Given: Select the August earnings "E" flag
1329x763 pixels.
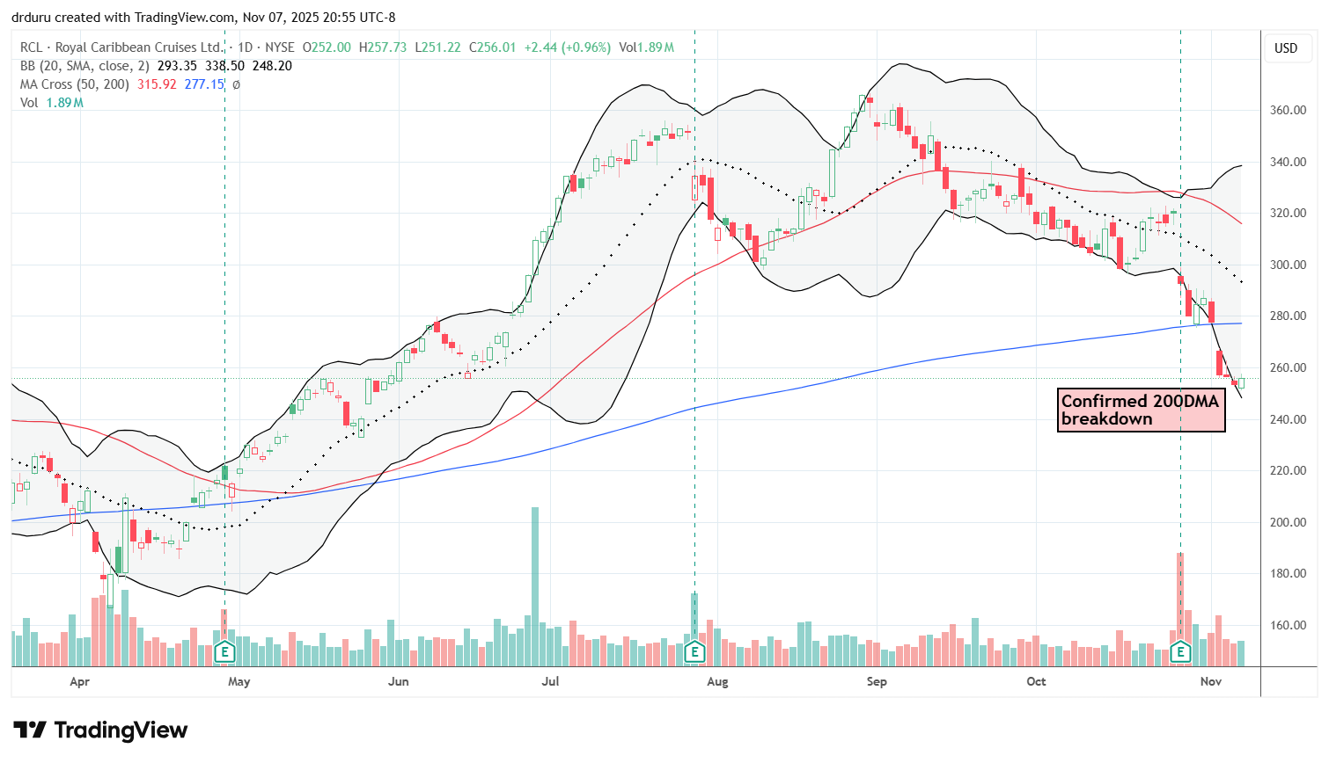Looking at the screenshot, I should point(695,652).
